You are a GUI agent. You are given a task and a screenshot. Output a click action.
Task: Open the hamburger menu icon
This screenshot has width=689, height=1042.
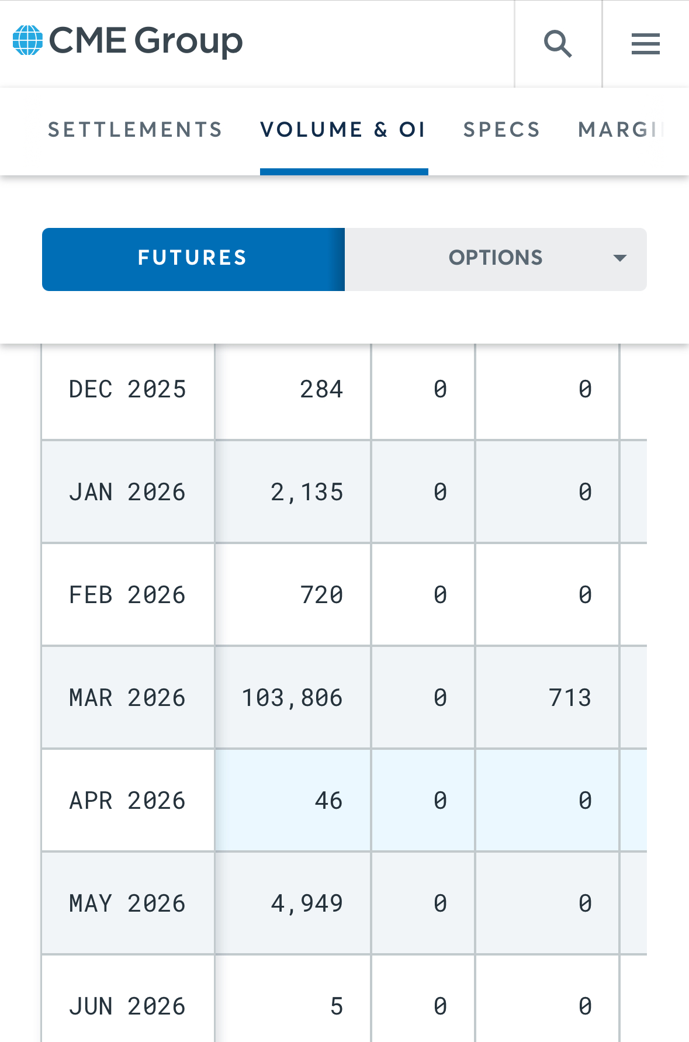point(645,44)
